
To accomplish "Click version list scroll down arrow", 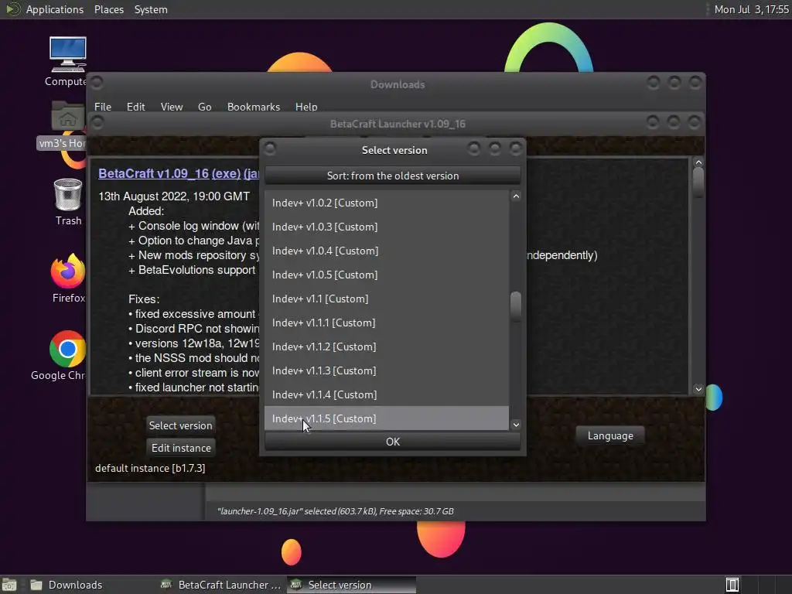I will pos(516,425).
